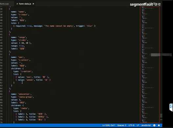Click the JS file icon on form-data.js tab

[x=17, y=4]
